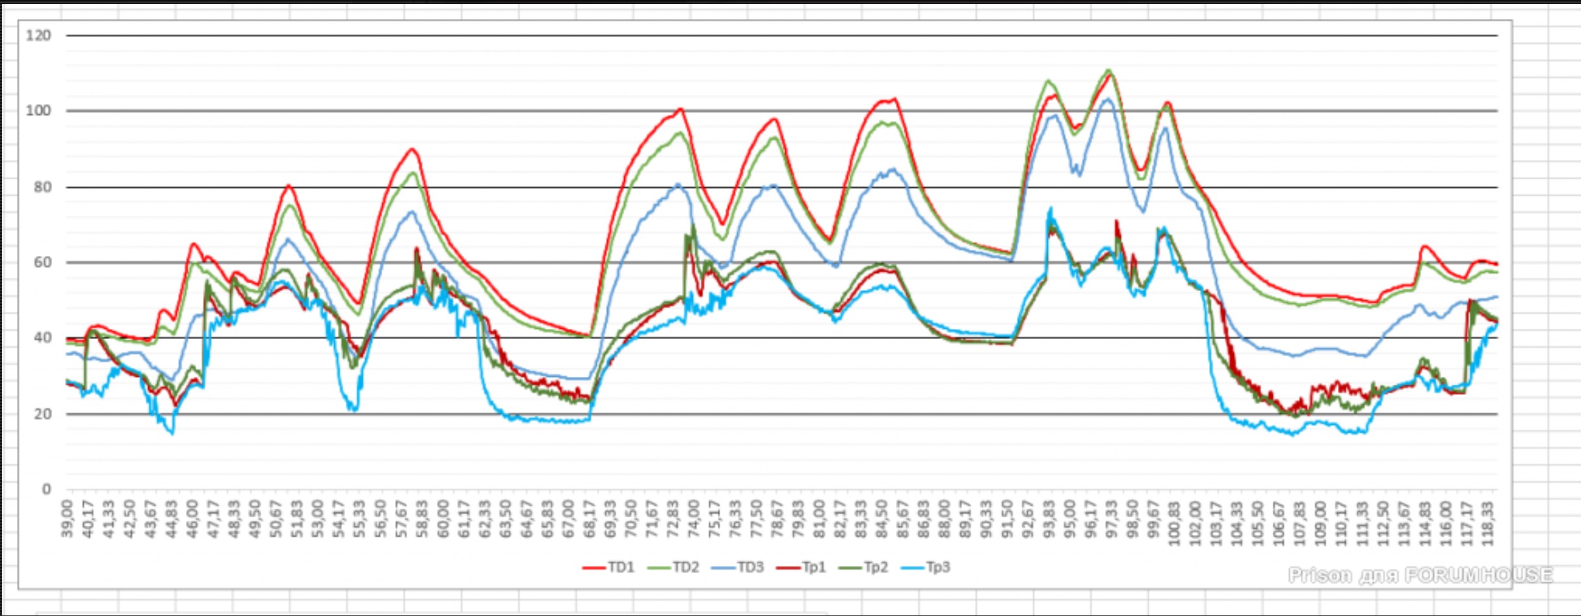This screenshot has height=616, width=1581.
Task: Click the Prison для FORUMHOUSE watermark text
Action: [x=1420, y=576]
